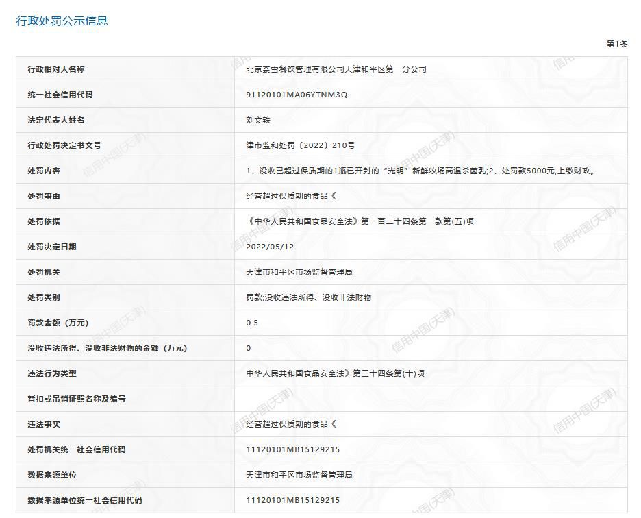The height and width of the screenshot is (518, 641).
Task: Select 第一百二十四条第一款第(五)项 legal basis text
Action: coord(417,221)
